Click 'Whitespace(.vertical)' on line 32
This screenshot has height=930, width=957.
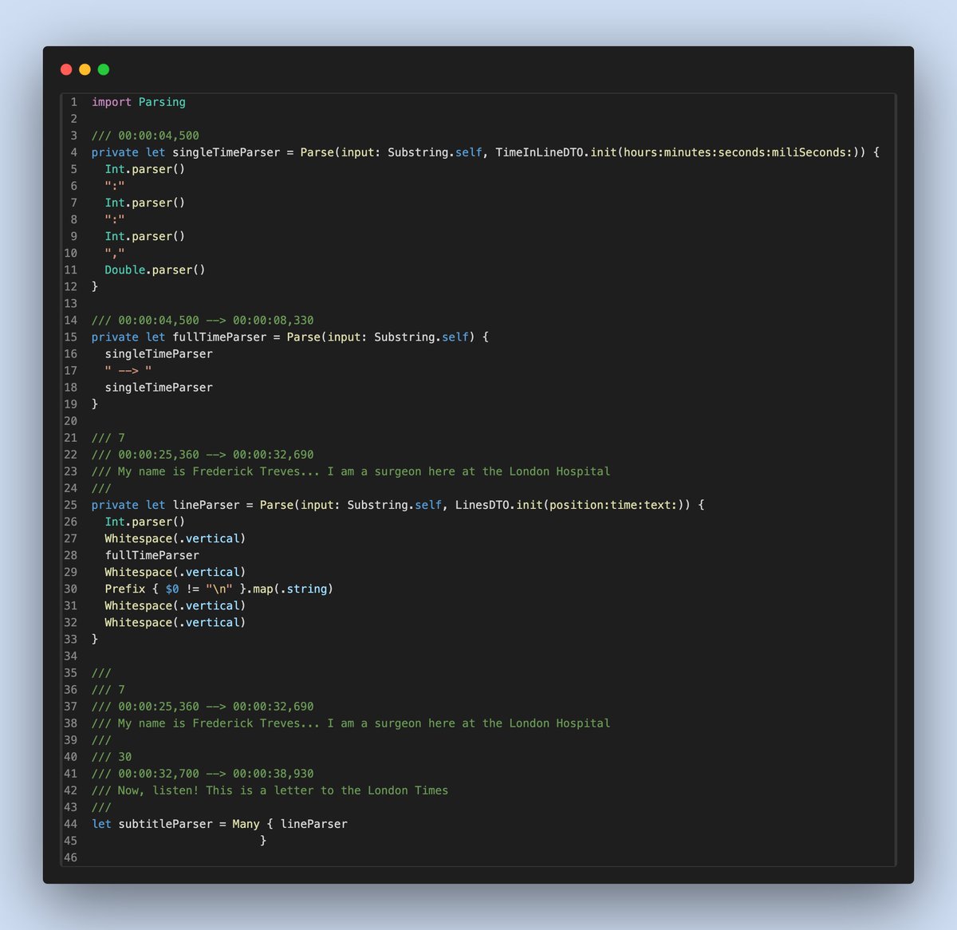tap(175, 622)
